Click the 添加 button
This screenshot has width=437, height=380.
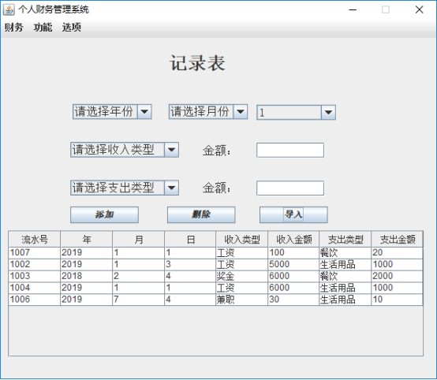click(x=104, y=214)
